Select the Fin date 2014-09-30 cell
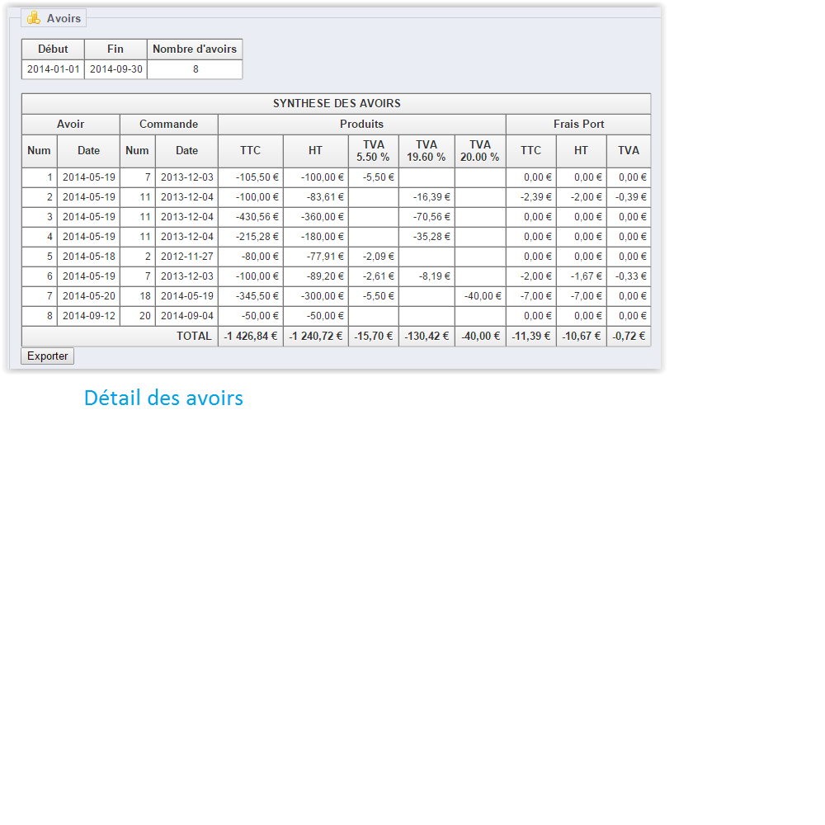825x825 pixels. pyautogui.click(x=115, y=70)
